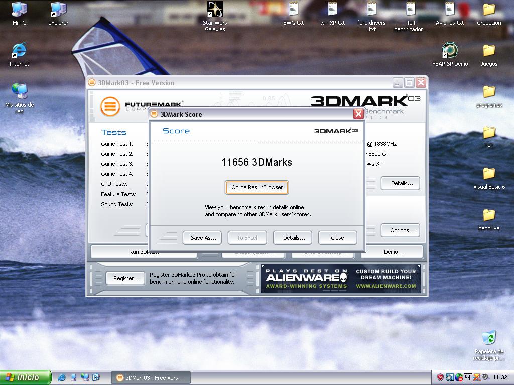Open the Juegos folder icon

(x=489, y=51)
